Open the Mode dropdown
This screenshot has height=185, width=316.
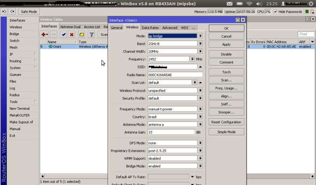coord(200,36)
